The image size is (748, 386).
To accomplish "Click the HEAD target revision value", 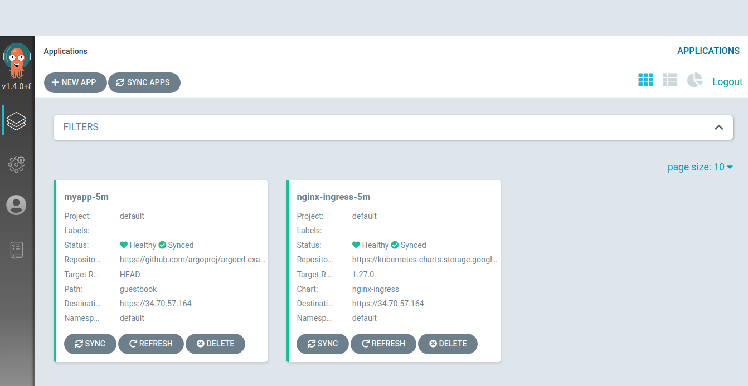I will [x=130, y=275].
